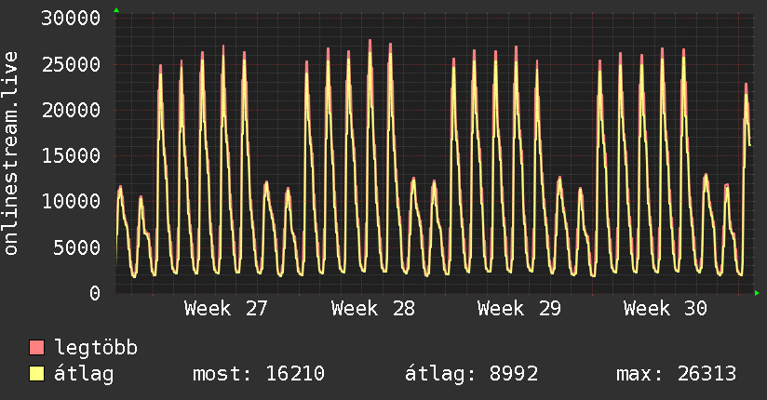Click the pink legtöbb legend swatch
The image size is (767, 400).
36,347
